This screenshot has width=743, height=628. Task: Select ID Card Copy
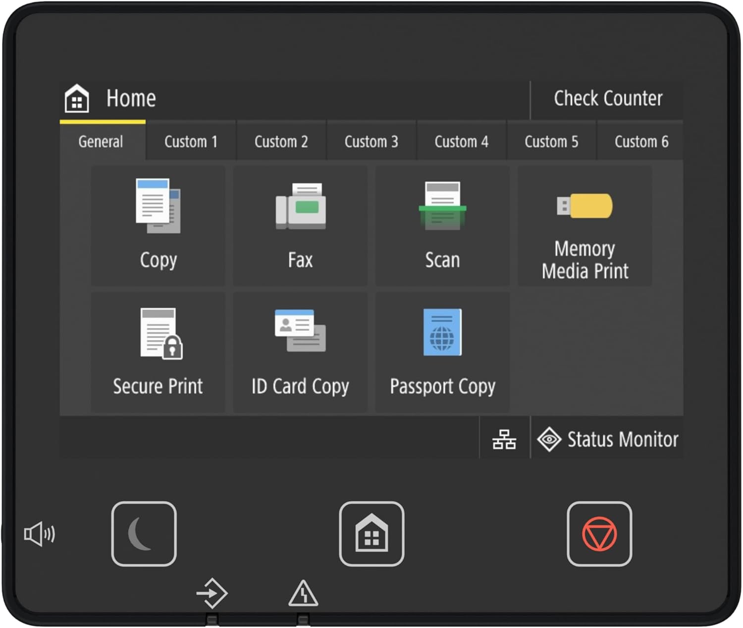point(300,352)
